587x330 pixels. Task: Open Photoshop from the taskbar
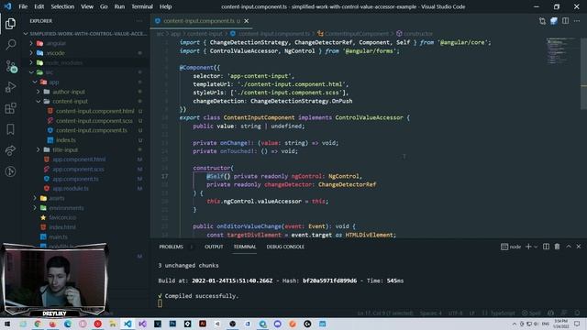point(172,324)
